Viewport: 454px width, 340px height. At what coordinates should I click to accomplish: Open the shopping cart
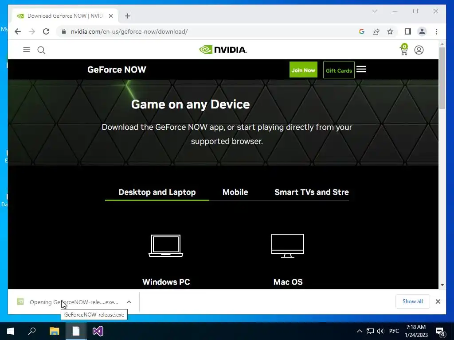click(404, 50)
